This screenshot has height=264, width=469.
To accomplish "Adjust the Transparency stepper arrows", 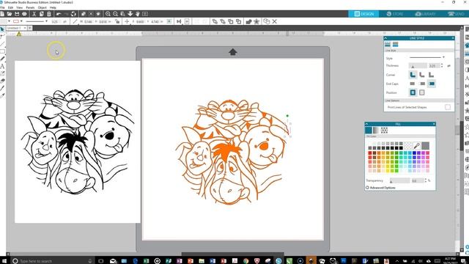I will [426, 180].
